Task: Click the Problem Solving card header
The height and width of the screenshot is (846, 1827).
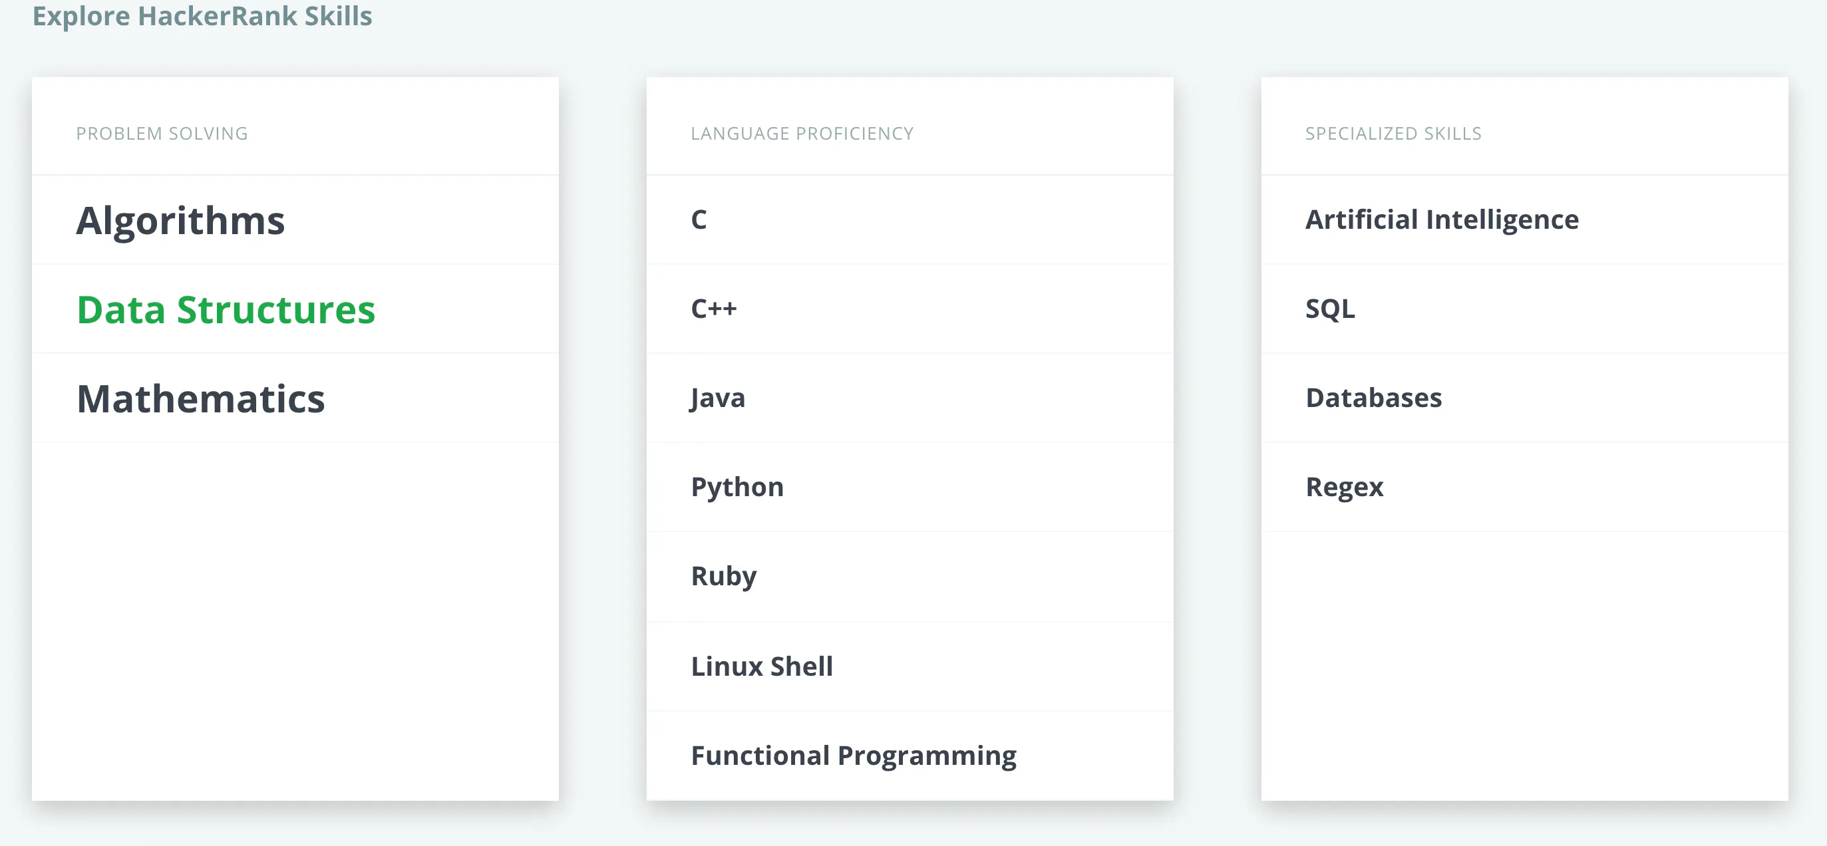Action: (162, 133)
